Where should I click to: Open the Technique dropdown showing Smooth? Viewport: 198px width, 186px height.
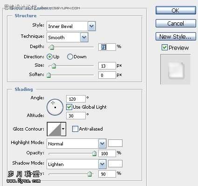[68, 37]
